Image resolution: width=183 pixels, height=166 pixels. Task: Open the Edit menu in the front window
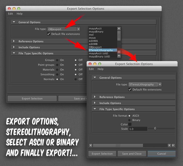tap(91, 69)
